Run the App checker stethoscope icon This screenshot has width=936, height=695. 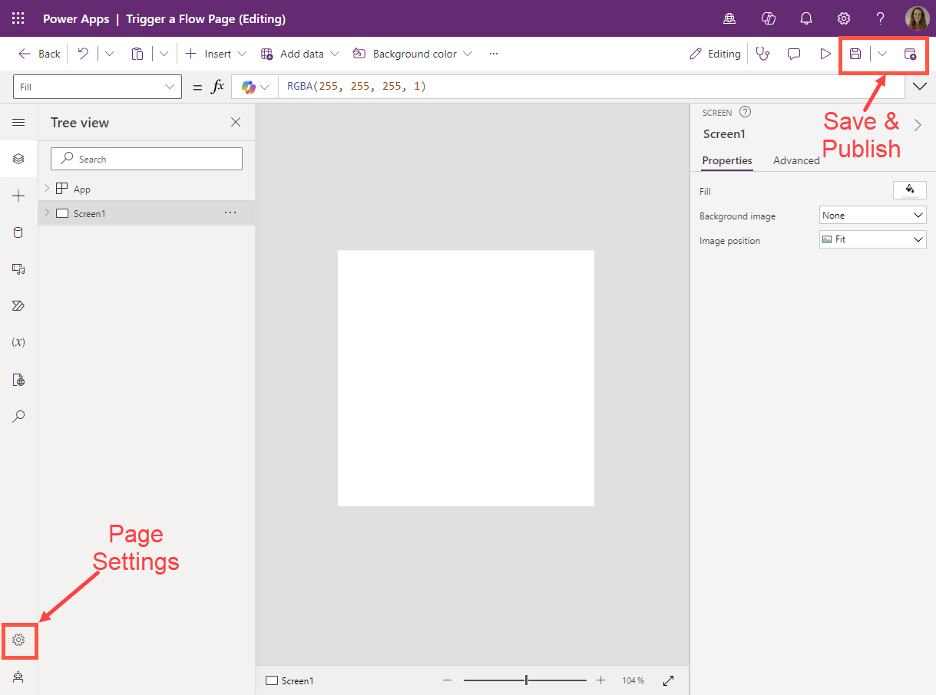pos(762,54)
